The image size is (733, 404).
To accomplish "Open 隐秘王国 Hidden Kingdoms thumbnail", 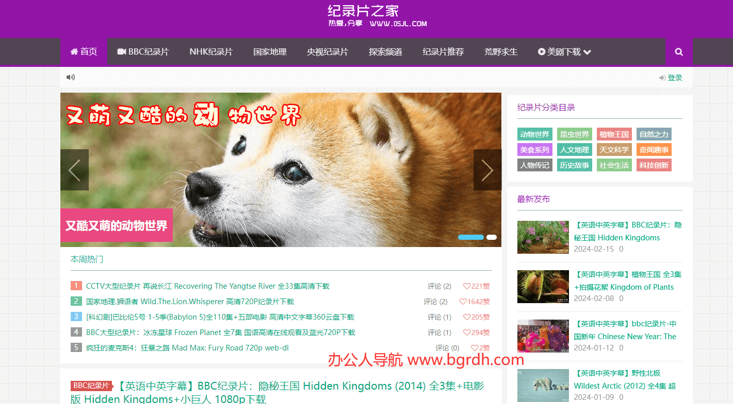I will (x=543, y=237).
